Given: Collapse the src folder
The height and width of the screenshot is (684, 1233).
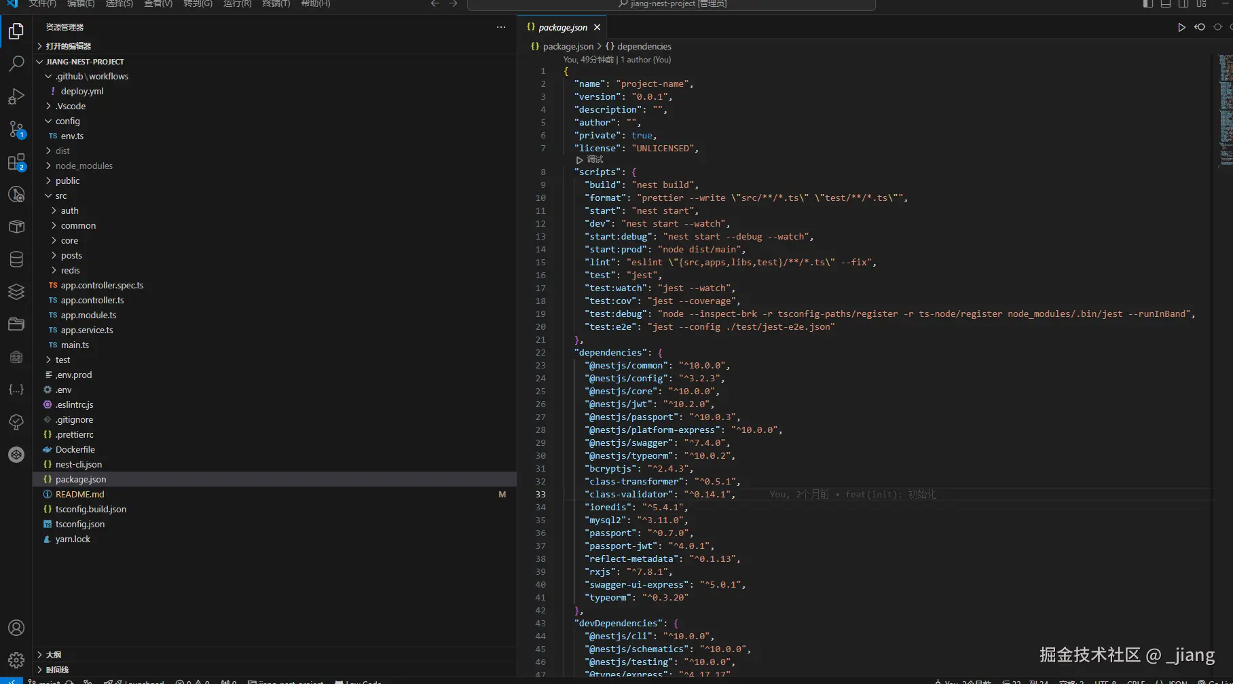Looking at the screenshot, I should (61, 196).
